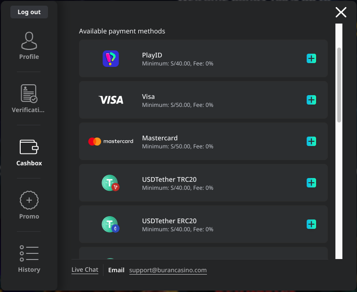Open the History list icon
The height and width of the screenshot is (292, 357).
29,253
